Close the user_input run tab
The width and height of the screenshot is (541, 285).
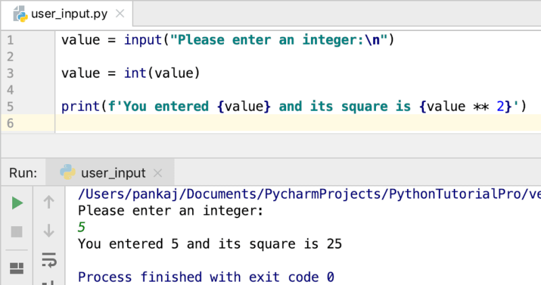(158, 173)
